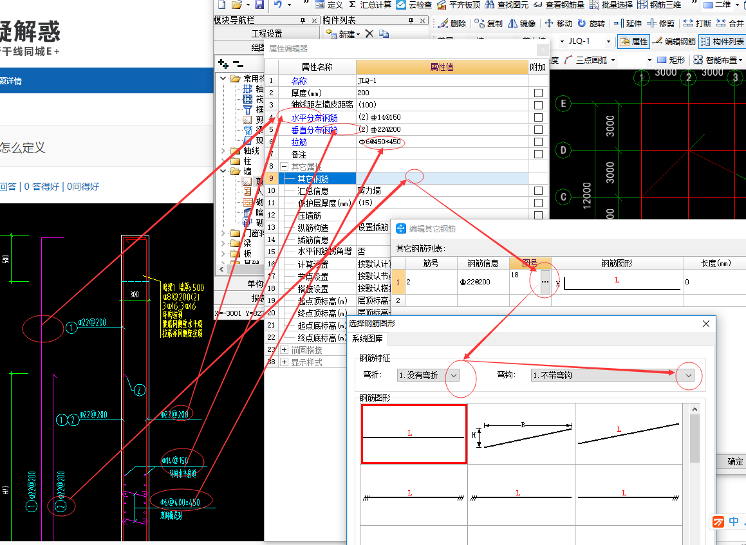The width and height of the screenshot is (746, 545).
Task: Click the Undo arrow icon
Action: [x=278, y=5]
